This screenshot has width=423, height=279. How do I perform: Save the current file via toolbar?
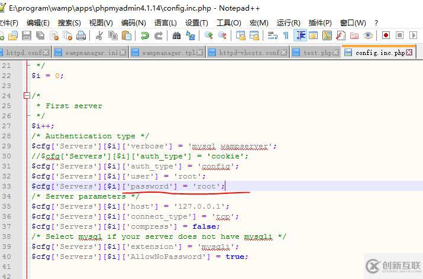(x=27, y=35)
